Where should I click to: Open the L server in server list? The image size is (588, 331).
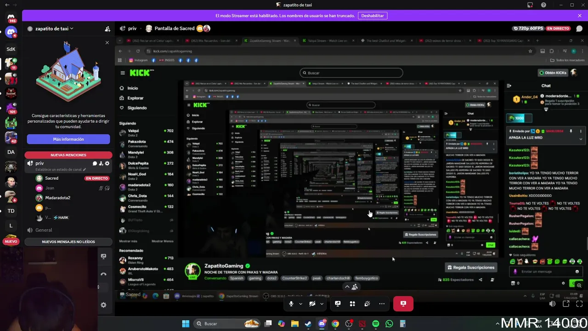coord(11,226)
